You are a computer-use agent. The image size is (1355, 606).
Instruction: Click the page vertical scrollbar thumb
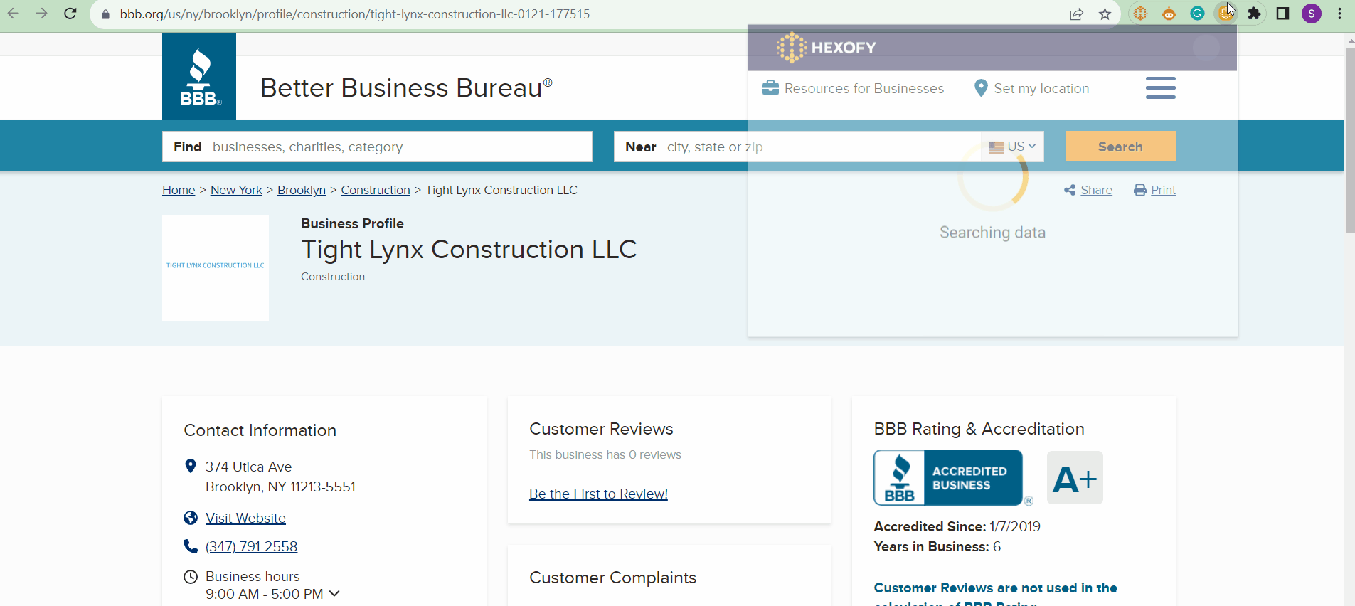pyautogui.click(x=1350, y=140)
